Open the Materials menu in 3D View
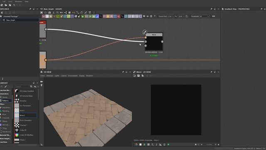 tap(50, 76)
